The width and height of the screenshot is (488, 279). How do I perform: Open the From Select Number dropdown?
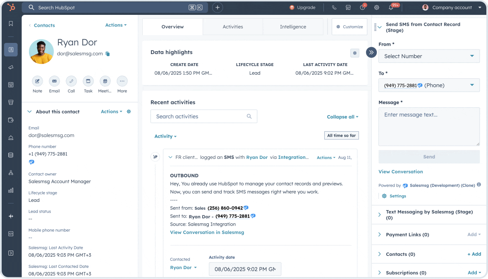pos(429,56)
